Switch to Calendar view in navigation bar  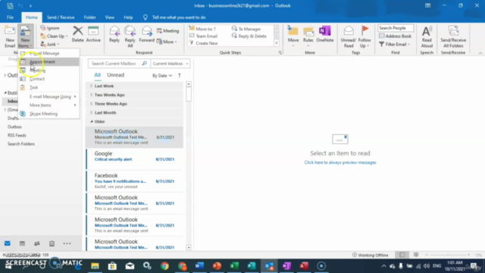22,243
